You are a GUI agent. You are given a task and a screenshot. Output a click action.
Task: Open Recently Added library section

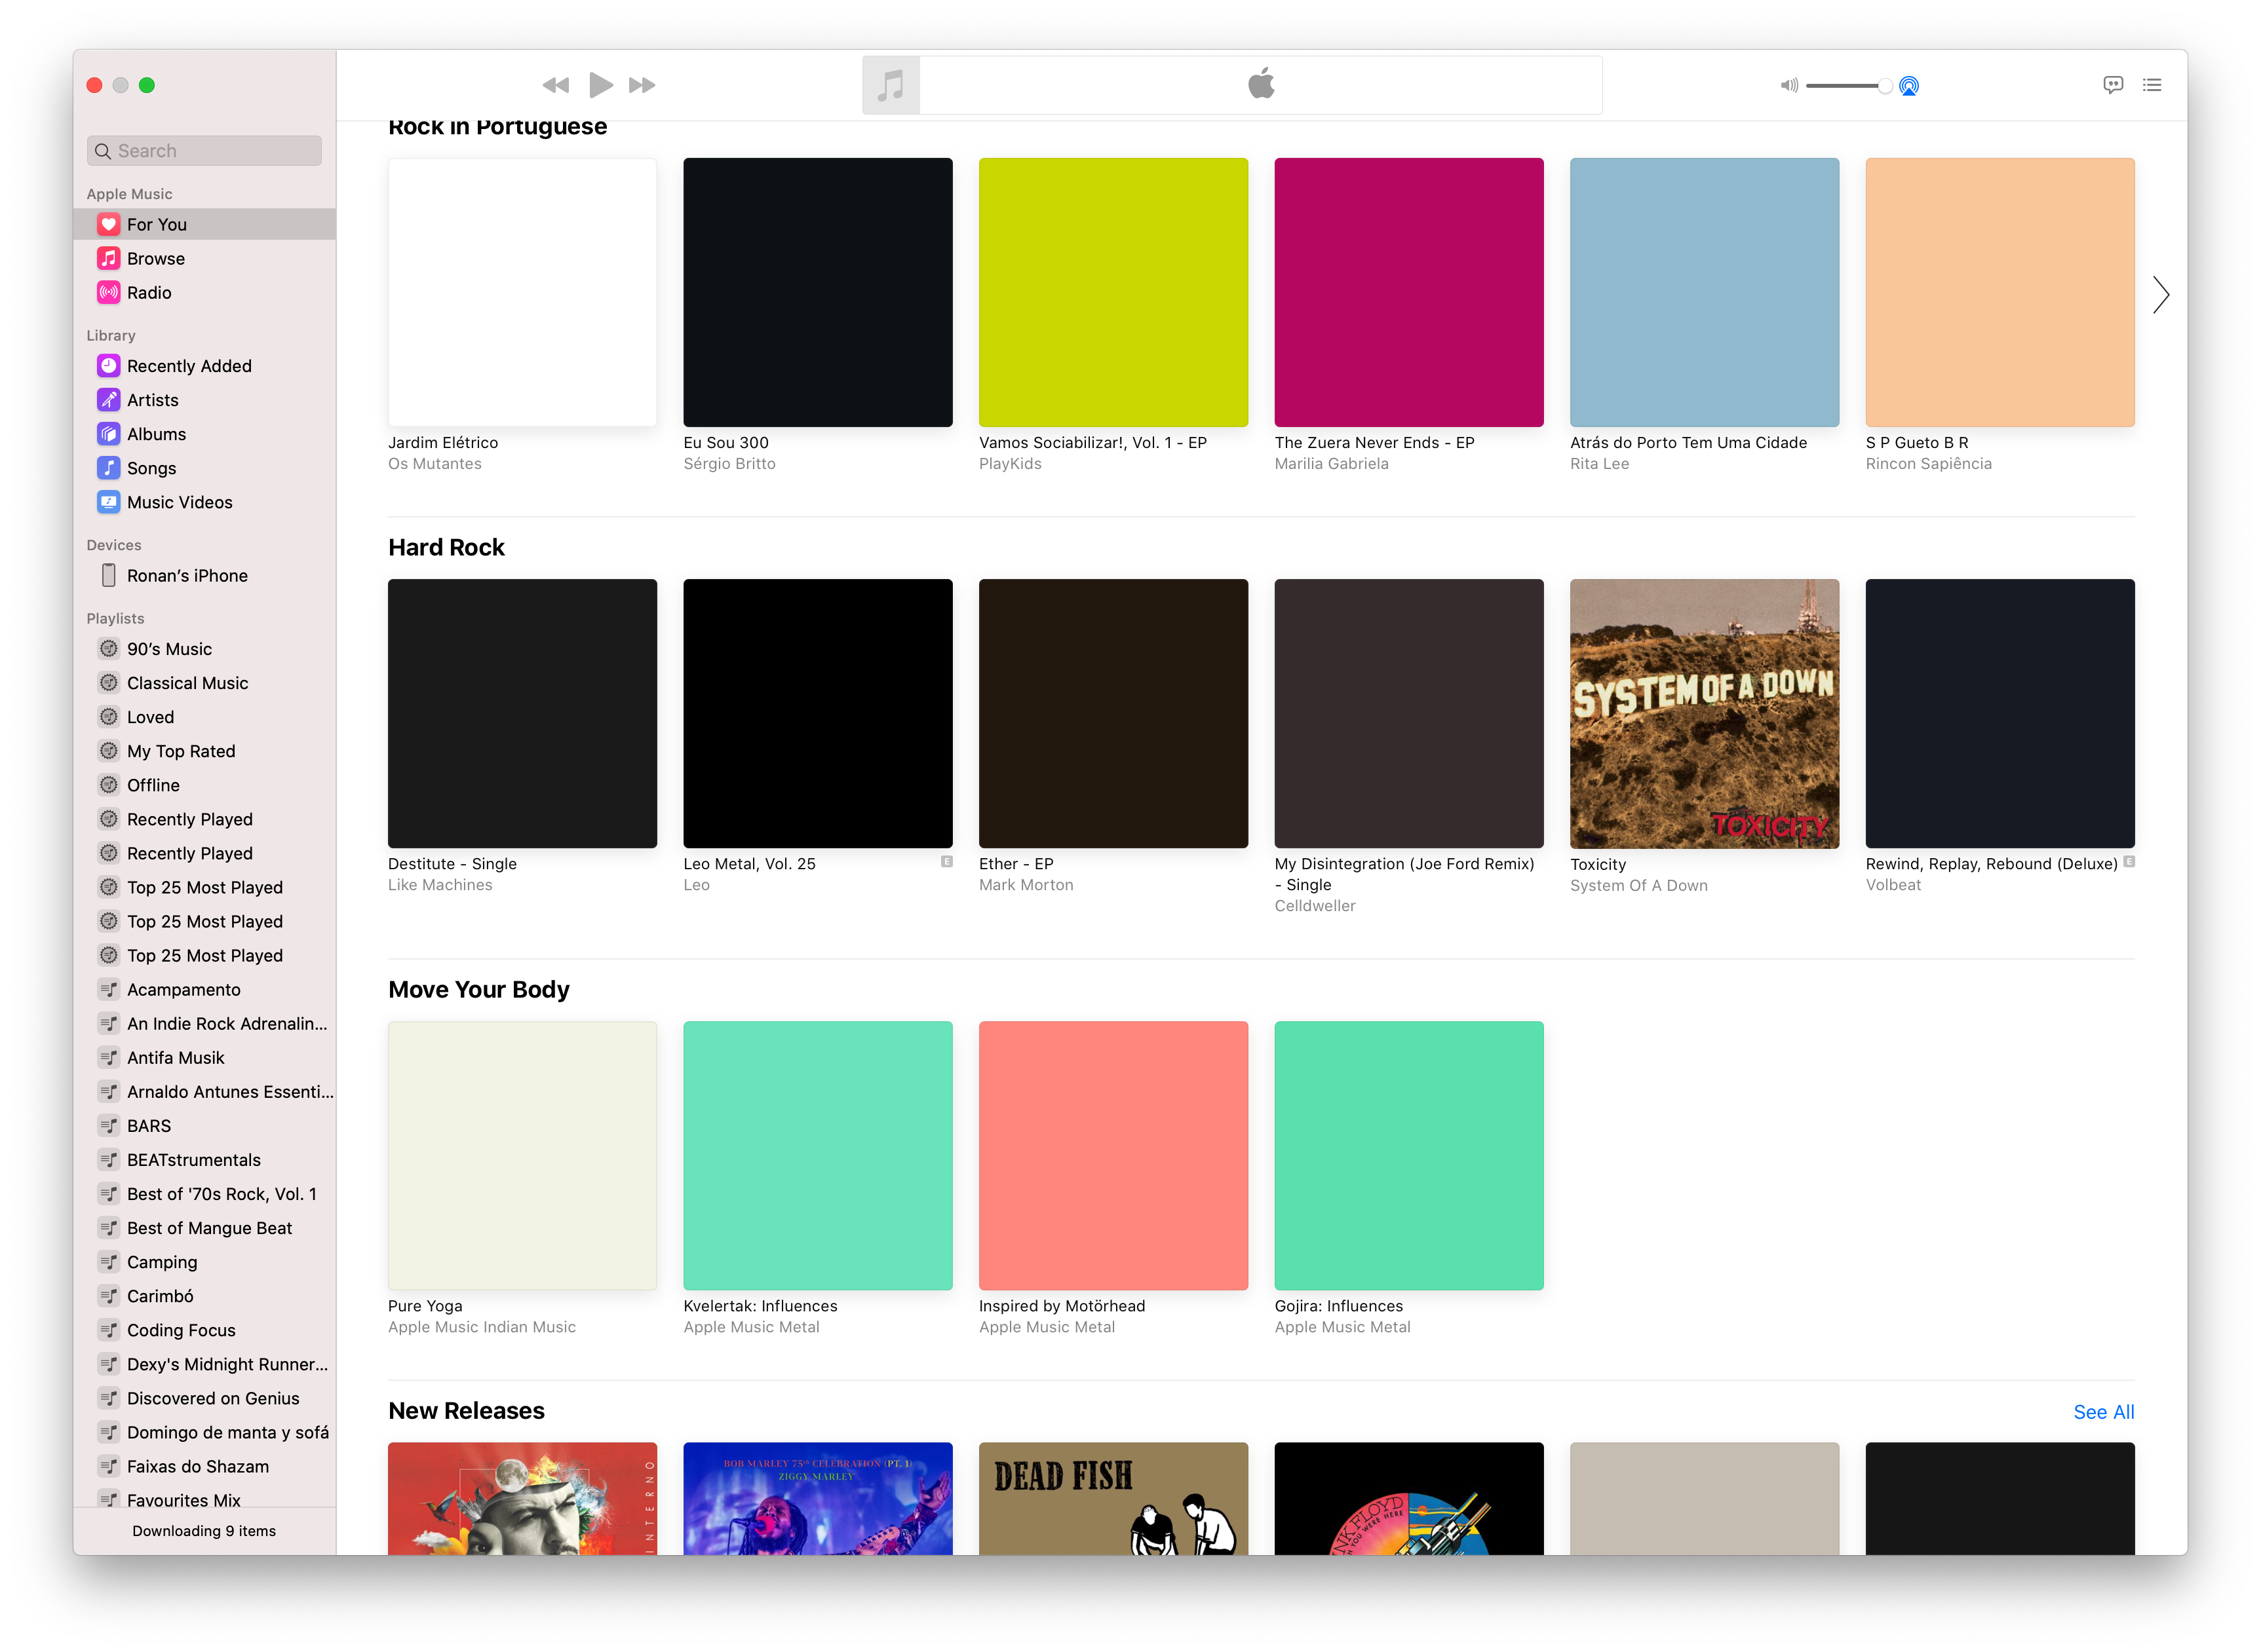(189, 366)
